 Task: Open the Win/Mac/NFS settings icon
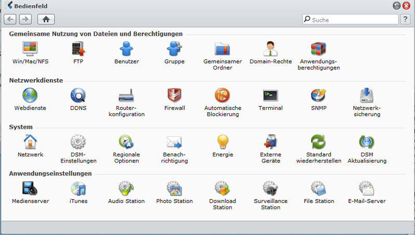30,49
